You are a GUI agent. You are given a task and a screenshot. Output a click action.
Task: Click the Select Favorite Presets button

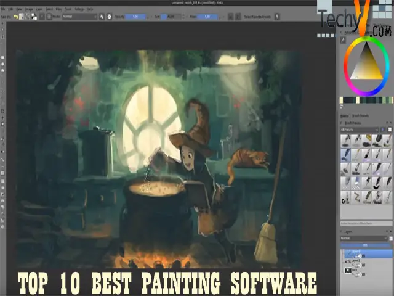point(257,17)
